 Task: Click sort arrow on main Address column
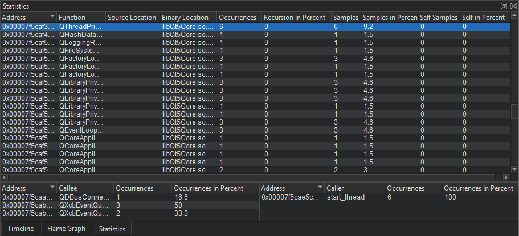click(52, 18)
